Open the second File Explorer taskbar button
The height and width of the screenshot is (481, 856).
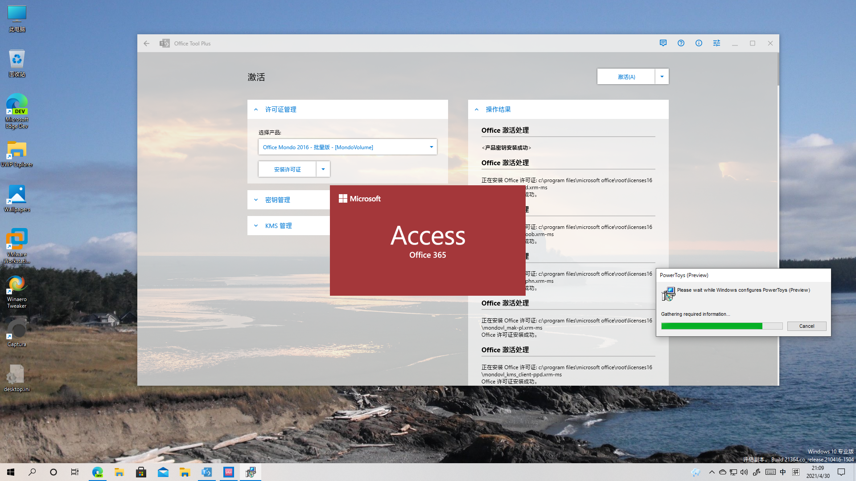[185, 472]
